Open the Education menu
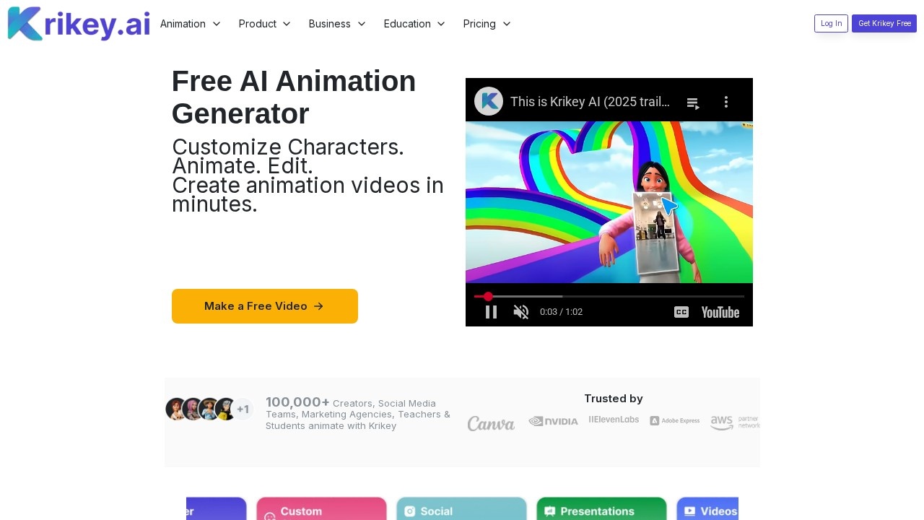 414,24
